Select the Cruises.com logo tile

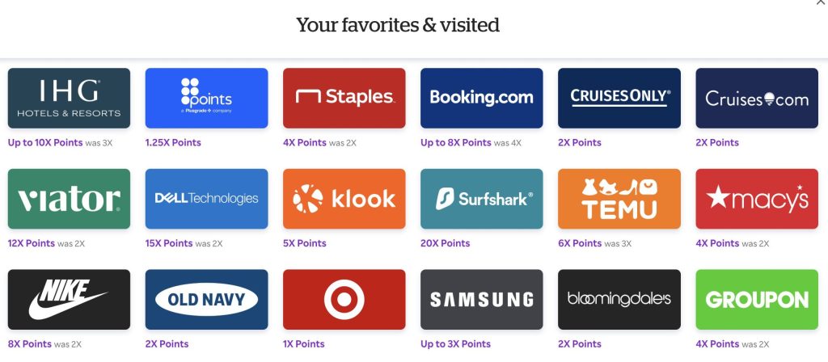757,98
